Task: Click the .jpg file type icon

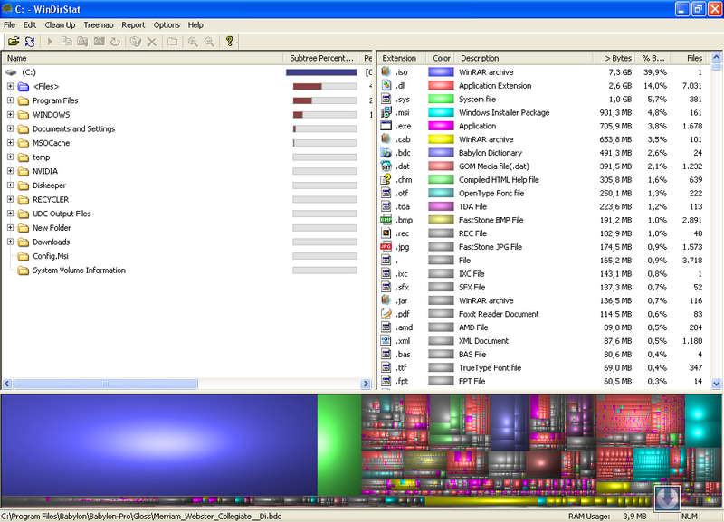Action: (x=386, y=247)
